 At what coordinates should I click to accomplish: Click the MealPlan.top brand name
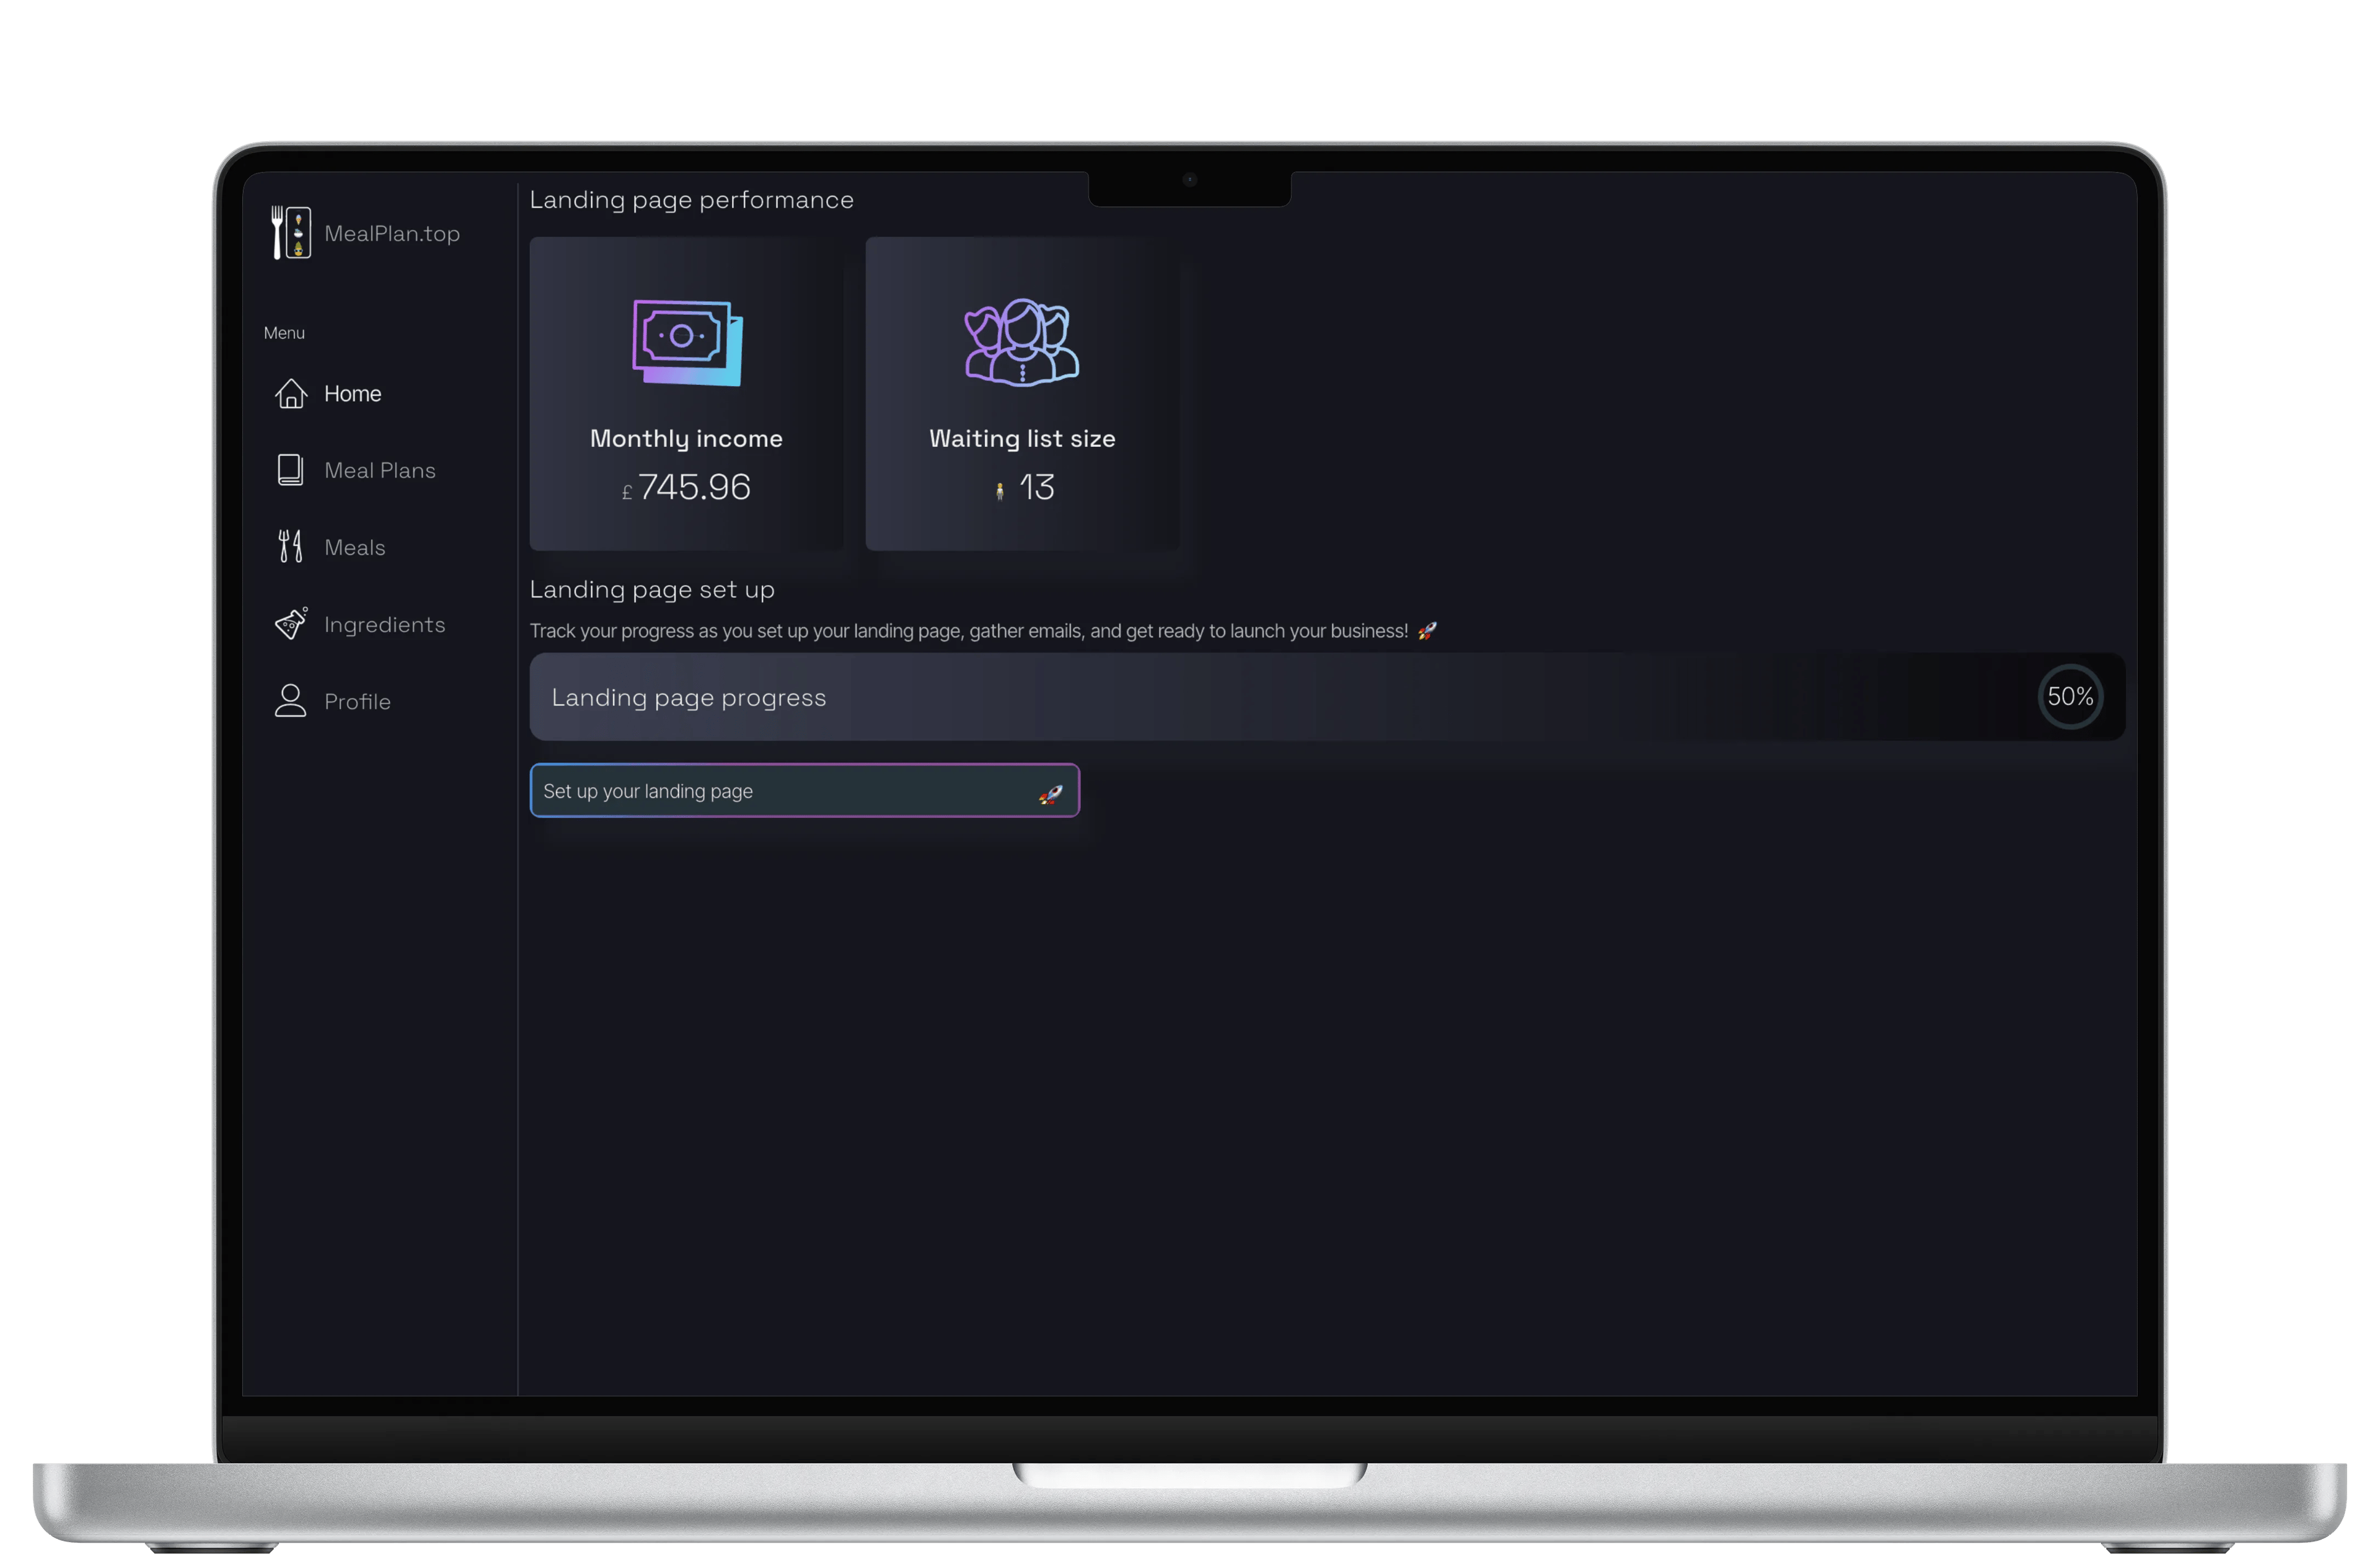pyautogui.click(x=392, y=234)
